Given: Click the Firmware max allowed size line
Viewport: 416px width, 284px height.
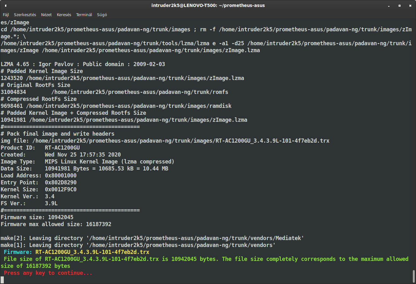Looking at the screenshot, I should click(x=56, y=224).
